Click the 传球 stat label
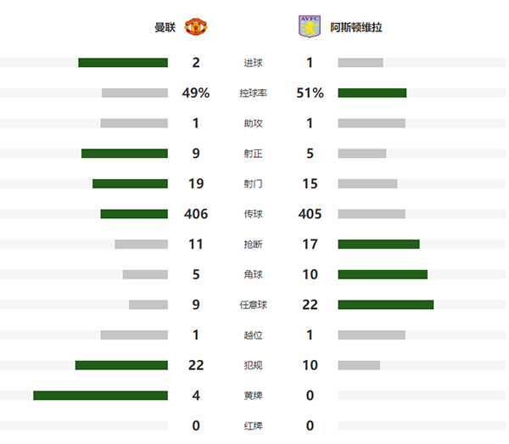509x444 pixels. click(x=253, y=214)
